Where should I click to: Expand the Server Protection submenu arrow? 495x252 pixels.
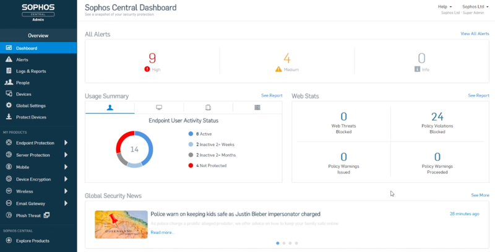click(x=66, y=155)
